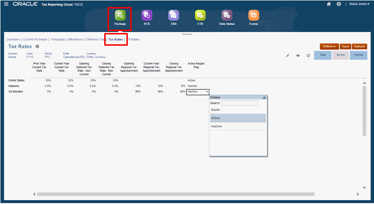Click the Save button
374x204 pixels.
[x=345, y=47]
